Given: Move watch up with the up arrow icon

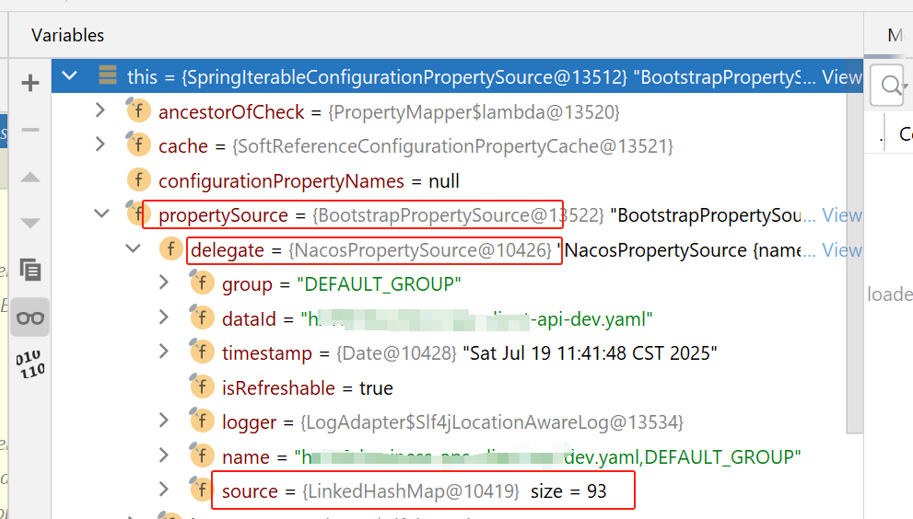Looking at the screenshot, I should pyautogui.click(x=30, y=177).
